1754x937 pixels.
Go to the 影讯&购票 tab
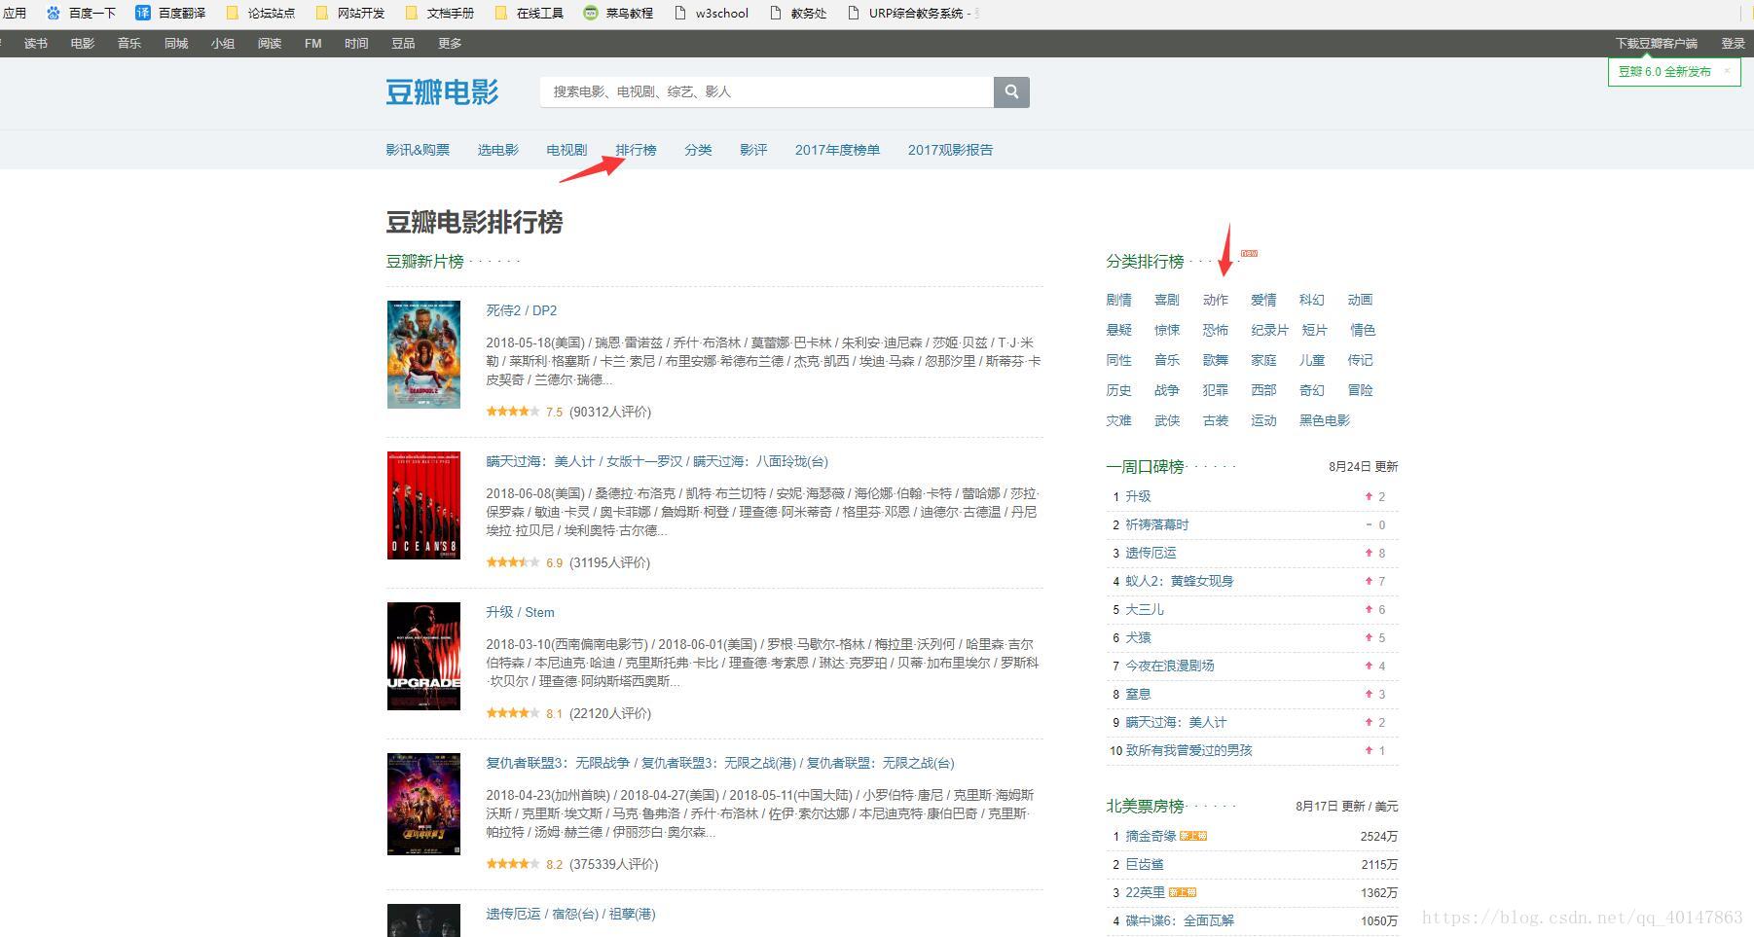(x=418, y=150)
